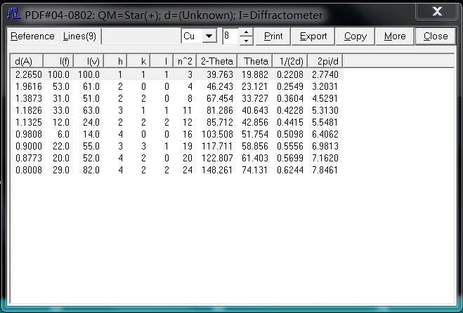This screenshot has height=313, width=463.
Task: Select the row with d-spacing 0.9808
Action: [177, 134]
